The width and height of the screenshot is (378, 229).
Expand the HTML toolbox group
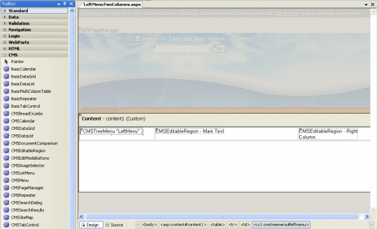point(4,49)
